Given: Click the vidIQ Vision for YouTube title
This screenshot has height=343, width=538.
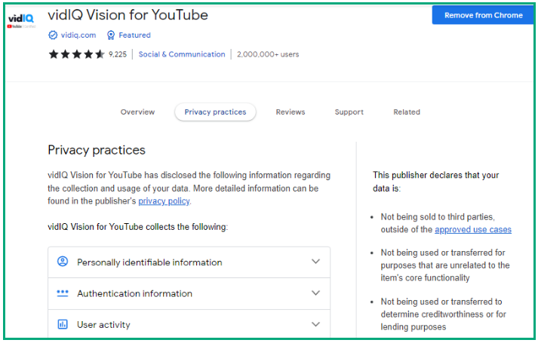Looking at the screenshot, I should point(128,15).
